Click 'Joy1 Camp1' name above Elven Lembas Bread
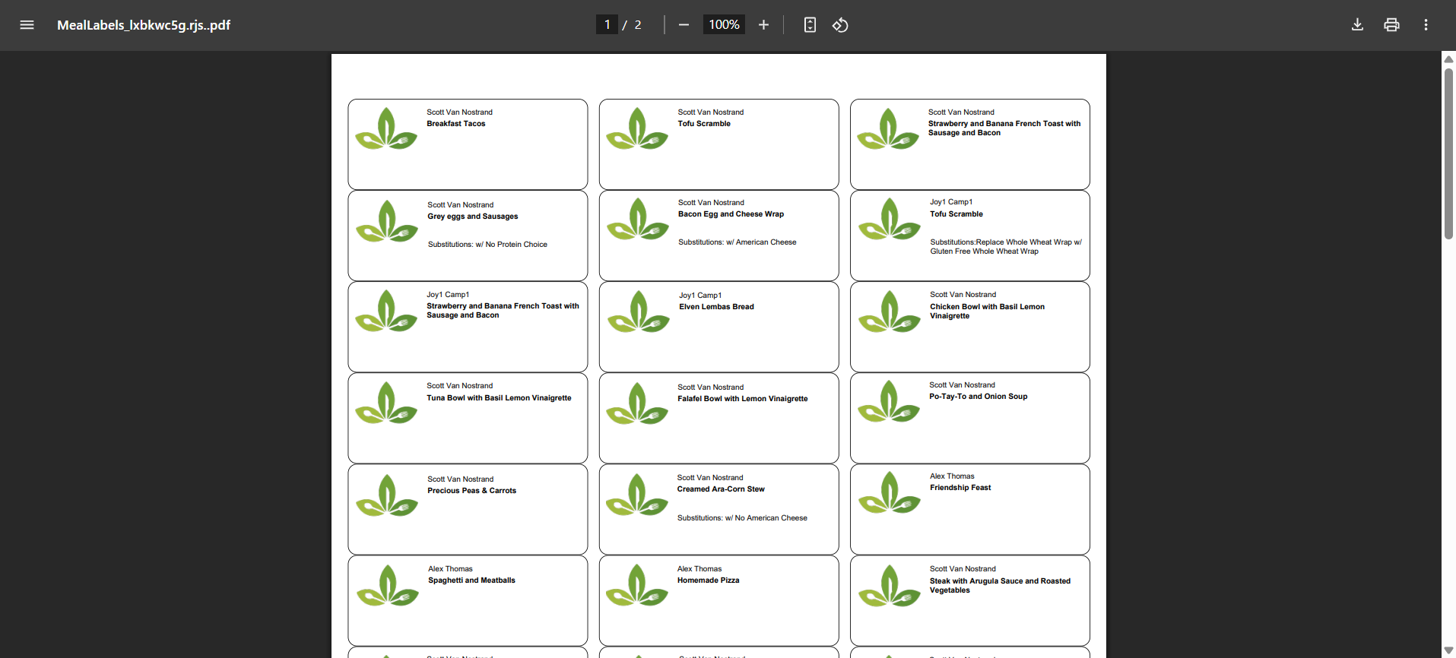 tap(700, 296)
